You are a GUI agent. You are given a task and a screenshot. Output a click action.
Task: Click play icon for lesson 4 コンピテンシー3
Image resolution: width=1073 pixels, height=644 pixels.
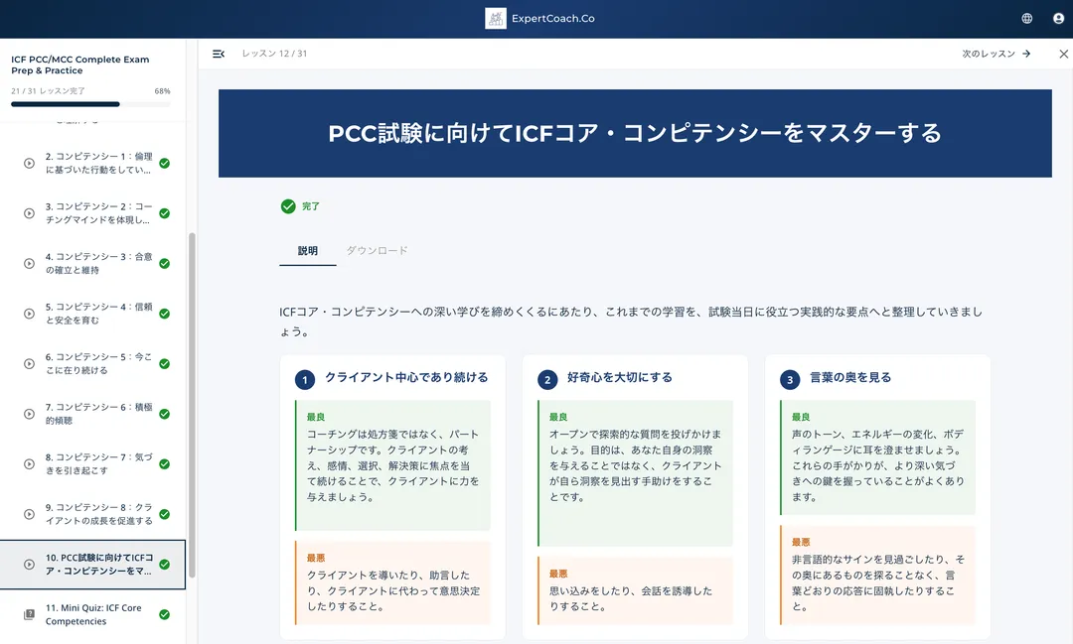pyautogui.click(x=30, y=263)
